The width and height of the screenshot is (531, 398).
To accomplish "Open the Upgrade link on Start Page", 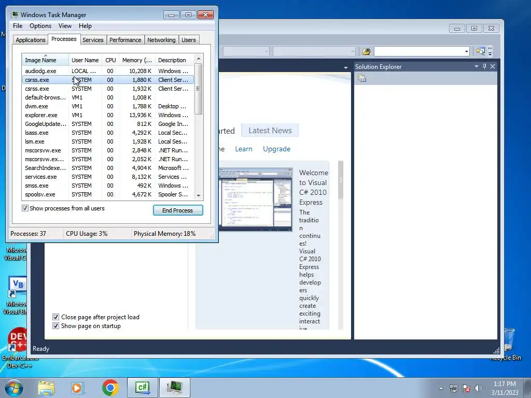I will click(x=276, y=149).
